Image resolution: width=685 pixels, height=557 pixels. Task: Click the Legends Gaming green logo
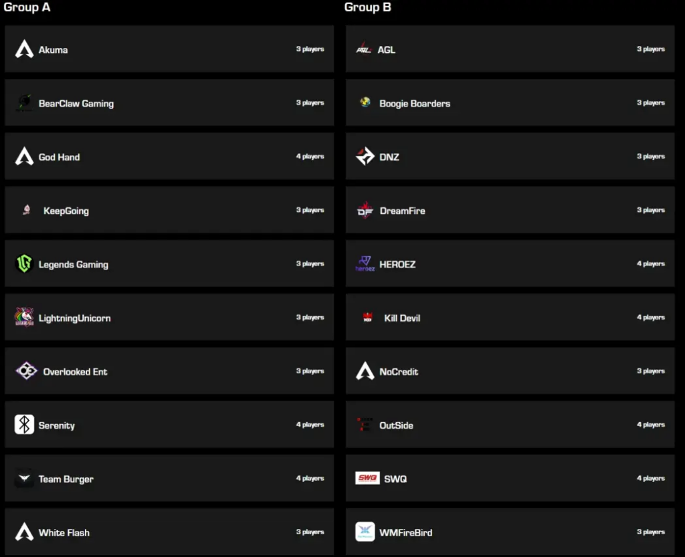25,264
